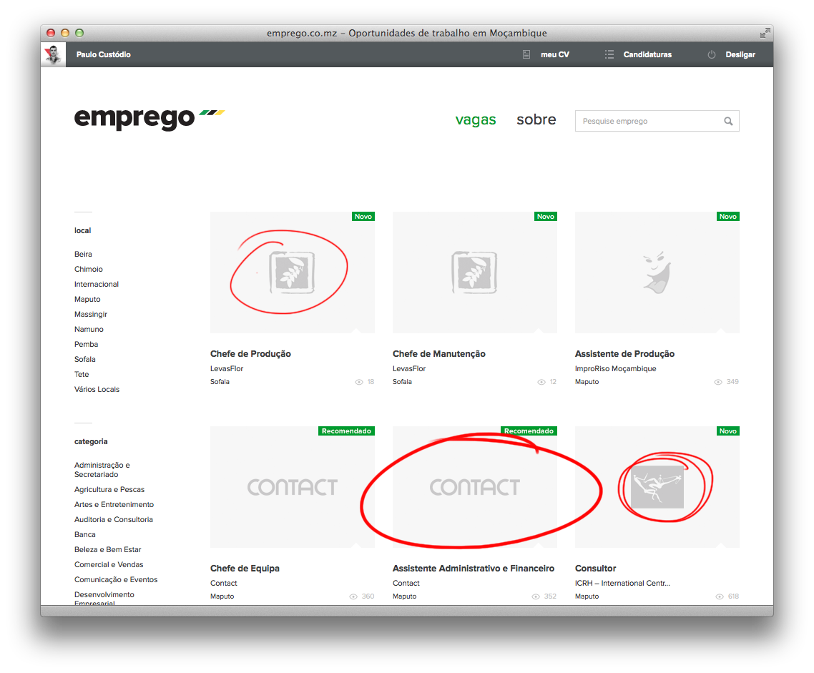Viewport: 814px width, 673px height.
Task: Open the sobre tab
Action: [536, 120]
